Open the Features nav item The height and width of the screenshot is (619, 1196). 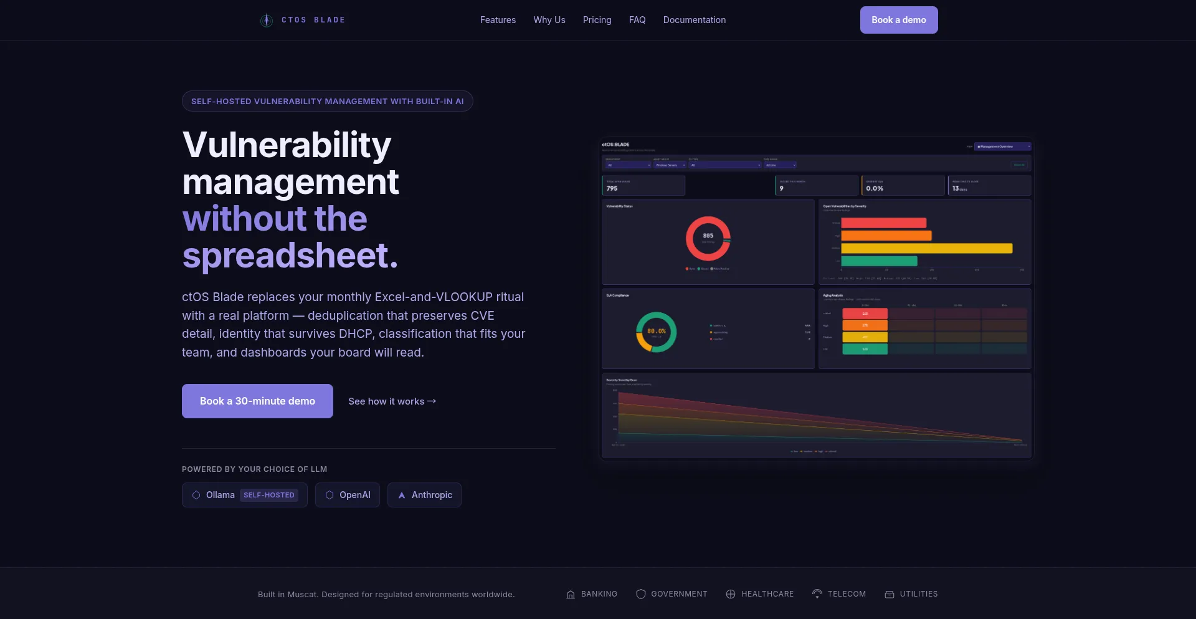click(498, 20)
